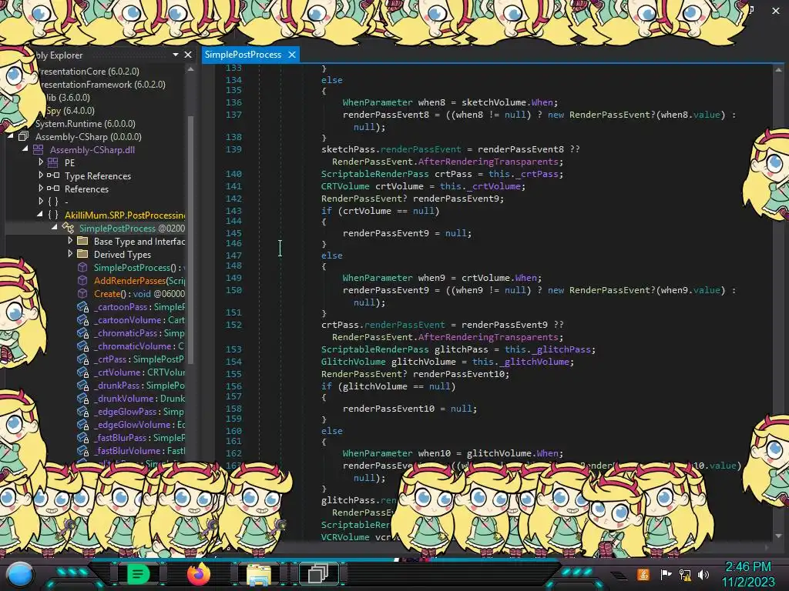789x591 pixels.
Task: Select PresentationFramework (6.0.2.0) assembly
Action: pos(102,85)
